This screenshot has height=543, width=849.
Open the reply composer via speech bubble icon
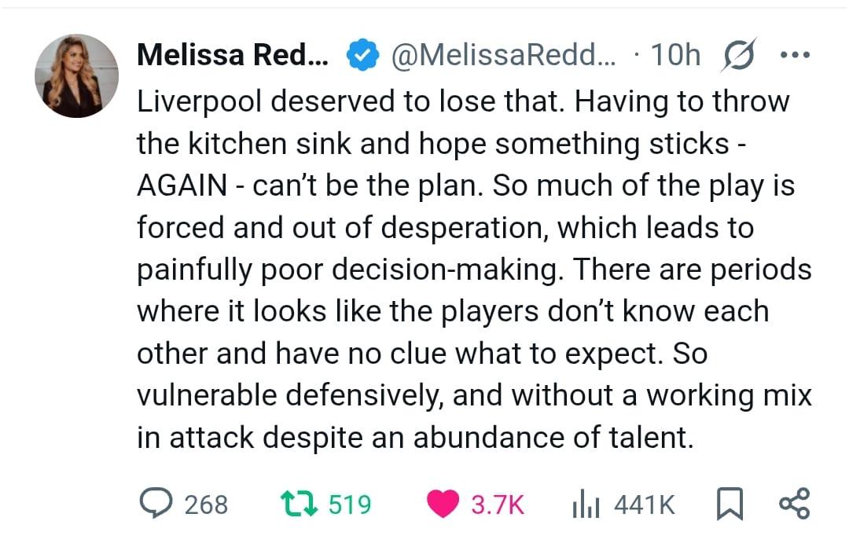pos(158,504)
